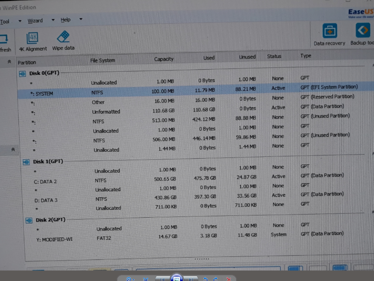Click the GPT (EFI System Partition) type
Image resolution: width=374 pixels, height=281 pixels.
[x=329, y=87]
